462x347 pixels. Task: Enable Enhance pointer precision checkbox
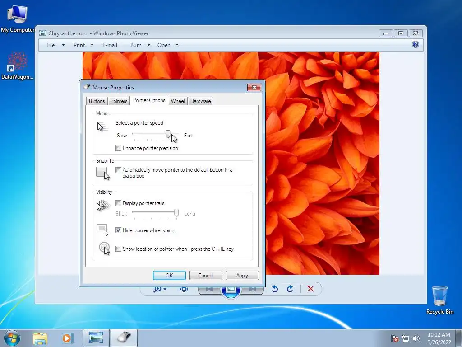pyautogui.click(x=119, y=148)
